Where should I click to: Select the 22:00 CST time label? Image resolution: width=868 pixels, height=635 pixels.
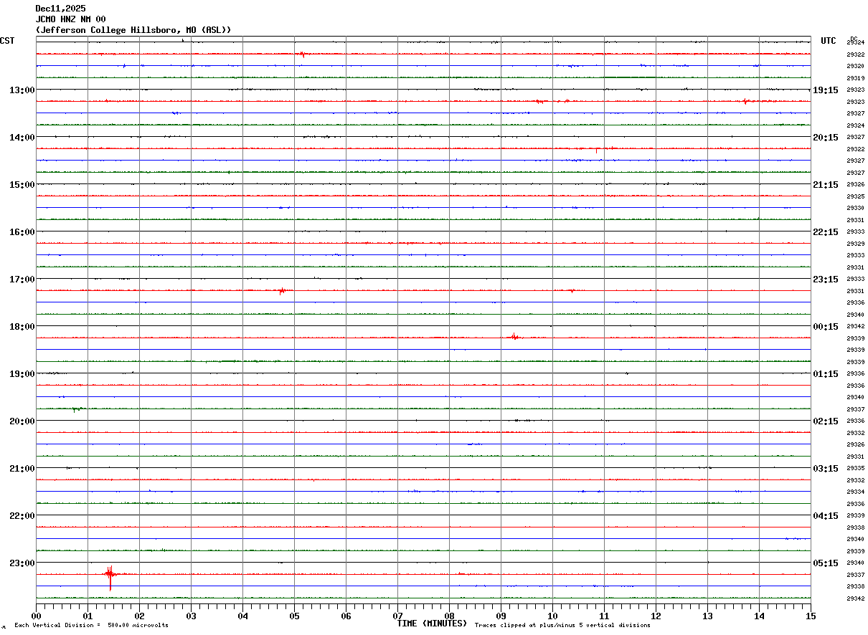[x=22, y=515]
